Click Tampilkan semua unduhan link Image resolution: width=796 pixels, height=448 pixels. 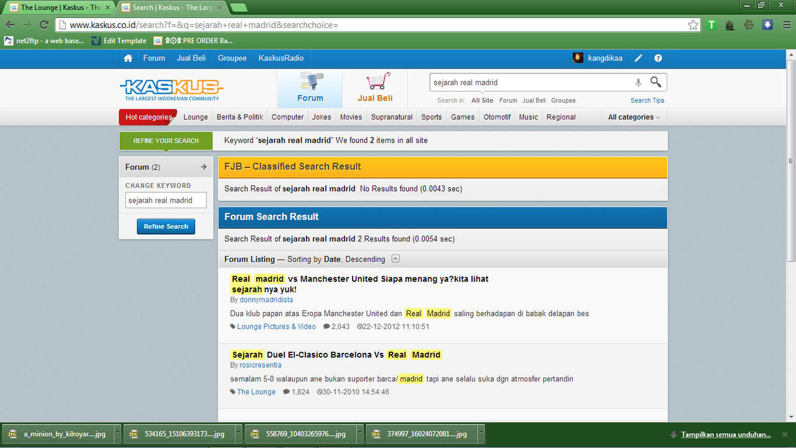point(726,434)
